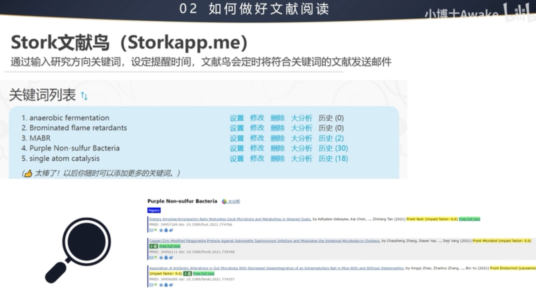
Task: Click the Front Nutr impact factor 6.6 highlight
Action: click(432, 219)
